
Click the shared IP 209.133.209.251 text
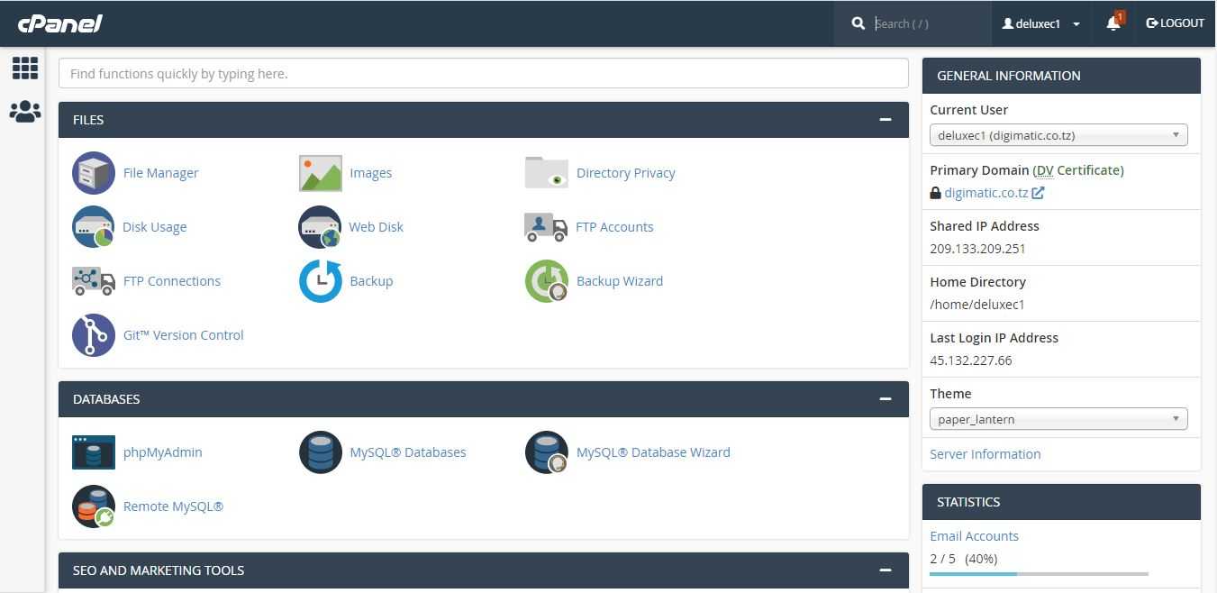(x=977, y=249)
